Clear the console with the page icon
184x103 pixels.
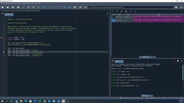pyautogui.click(x=178, y=61)
